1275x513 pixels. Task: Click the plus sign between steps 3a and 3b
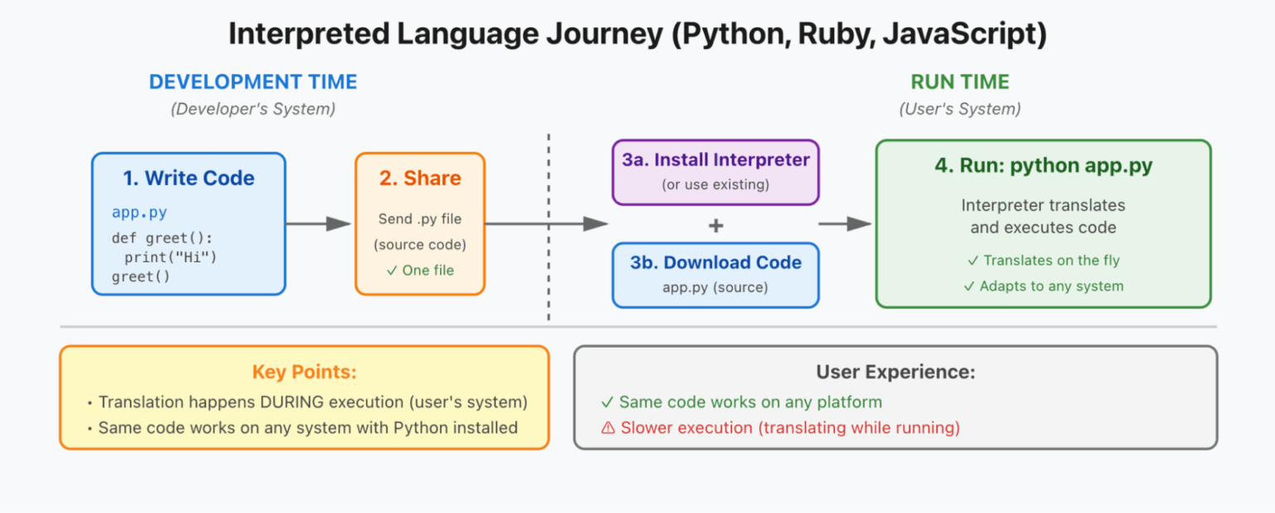point(715,226)
